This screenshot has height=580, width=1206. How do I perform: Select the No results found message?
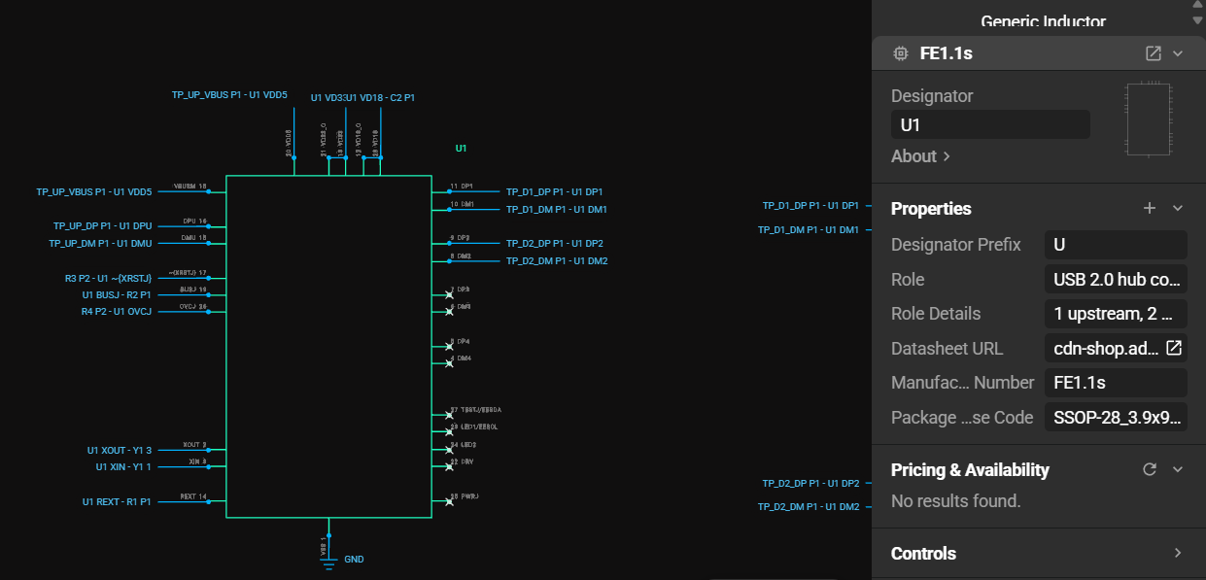[955, 501]
